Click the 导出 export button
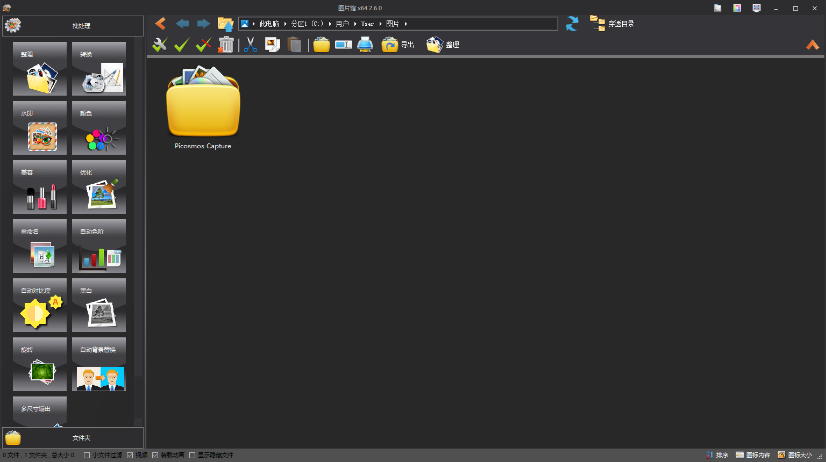 click(x=398, y=45)
